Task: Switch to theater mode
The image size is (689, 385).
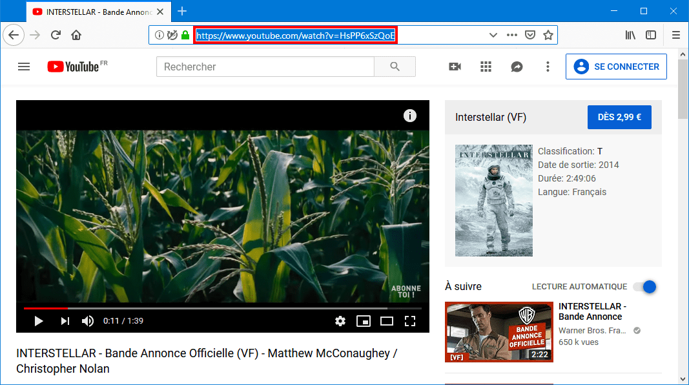Action: [x=387, y=321]
